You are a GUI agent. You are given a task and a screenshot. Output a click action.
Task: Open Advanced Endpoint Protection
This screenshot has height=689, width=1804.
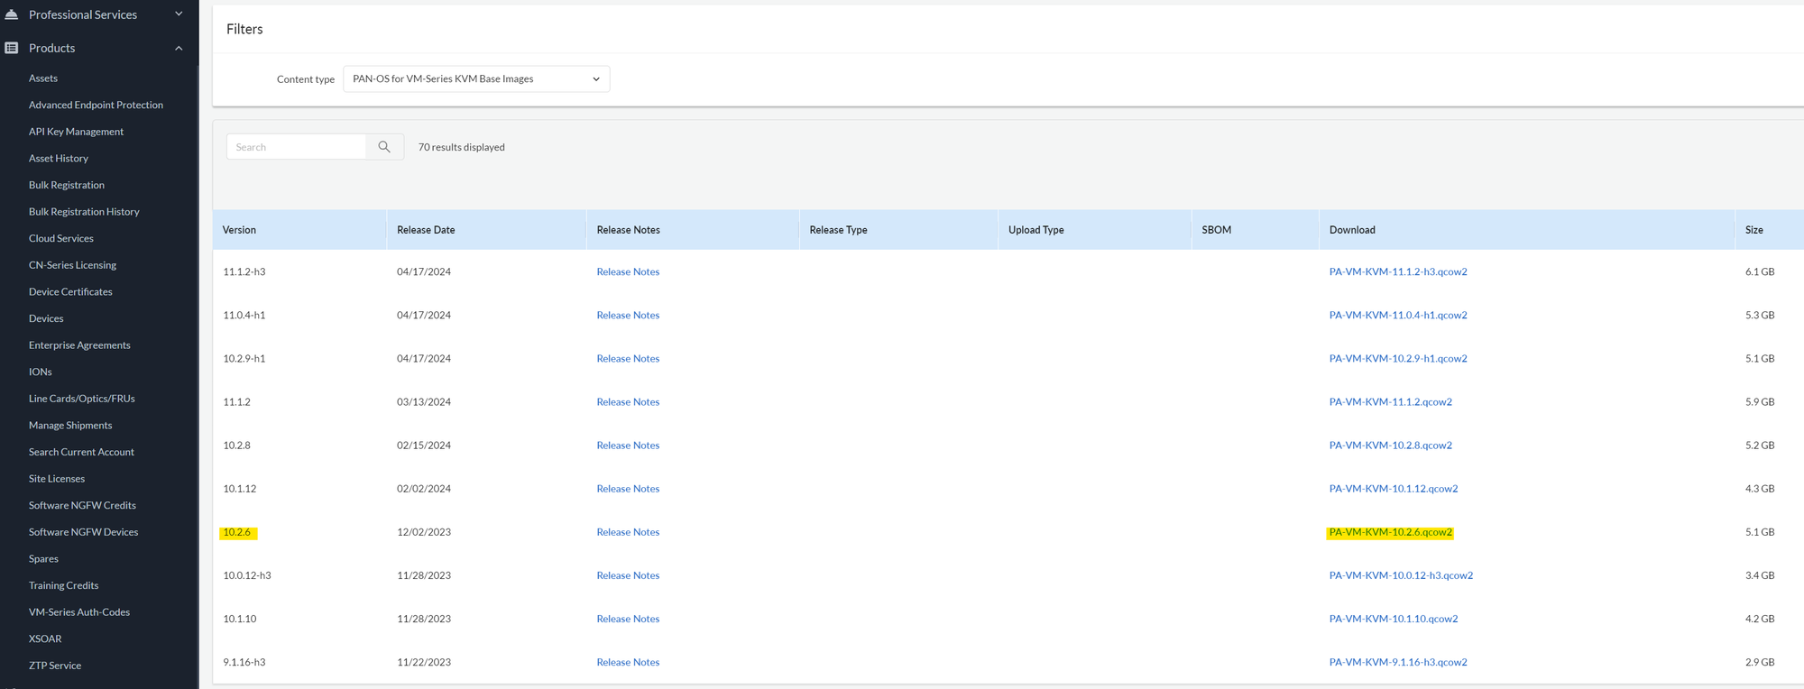pyautogui.click(x=96, y=105)
